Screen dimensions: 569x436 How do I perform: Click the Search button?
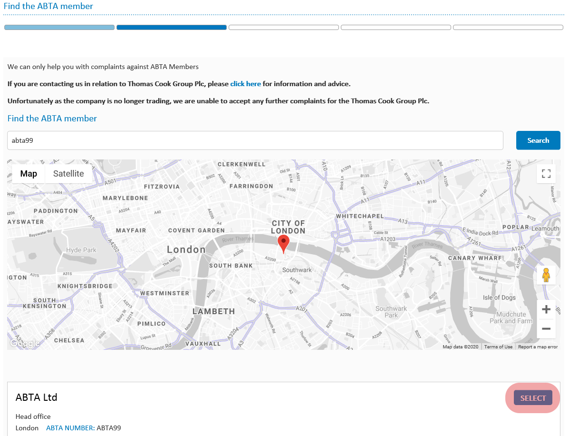click(538, 140)
